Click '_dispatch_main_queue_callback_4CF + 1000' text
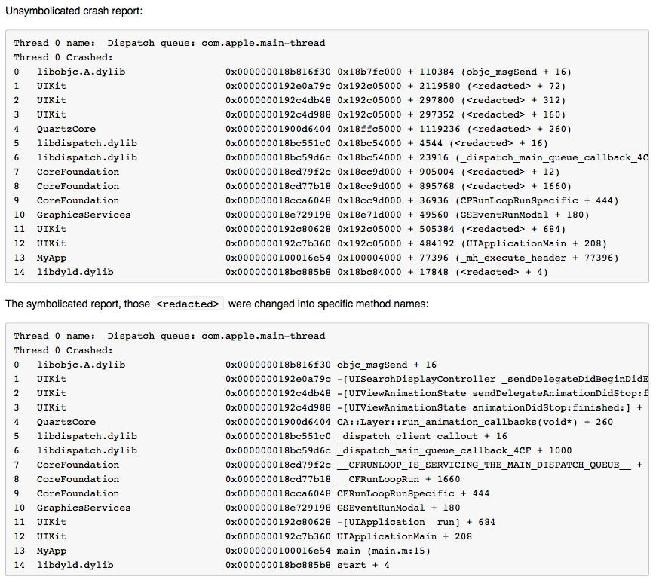Screen dimensions: 656x583 pyautogui.click(x=455, y=450)
